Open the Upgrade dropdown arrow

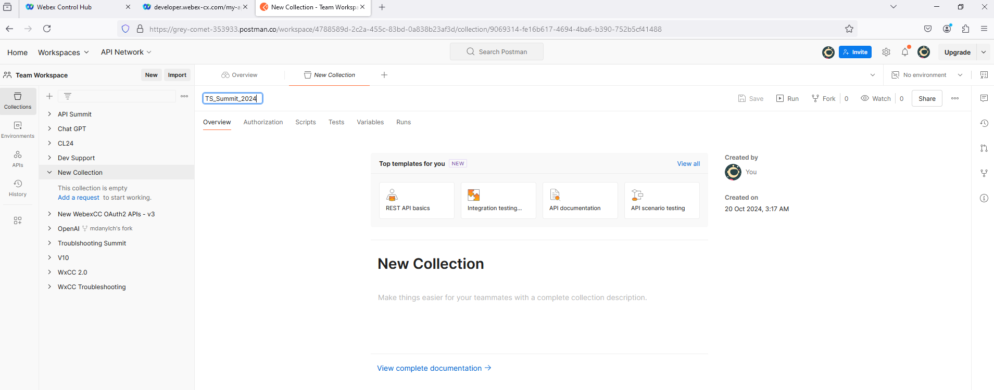pyautogui.click(x=984, y=52)
